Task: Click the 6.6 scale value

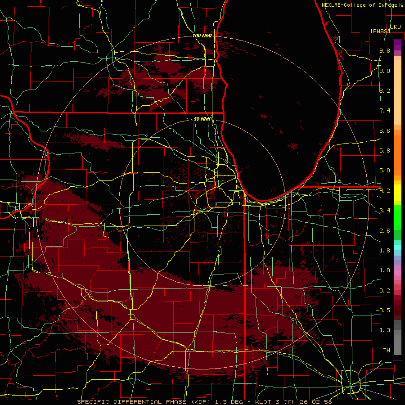Action: [x=385, y=130]
